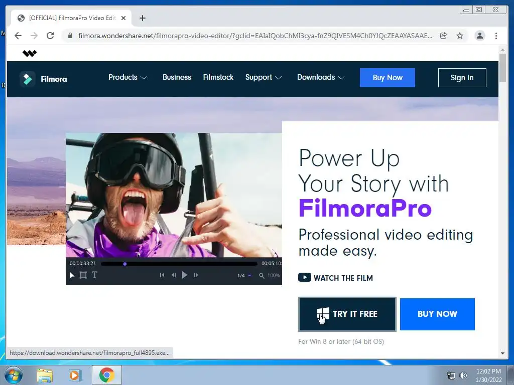Viewport: 514px width, 385px height.
Task: Select the FilmoraPro browser tab
Action: [x=71, y=18]
